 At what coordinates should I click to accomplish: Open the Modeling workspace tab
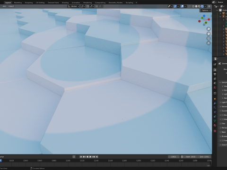(18, 3)
